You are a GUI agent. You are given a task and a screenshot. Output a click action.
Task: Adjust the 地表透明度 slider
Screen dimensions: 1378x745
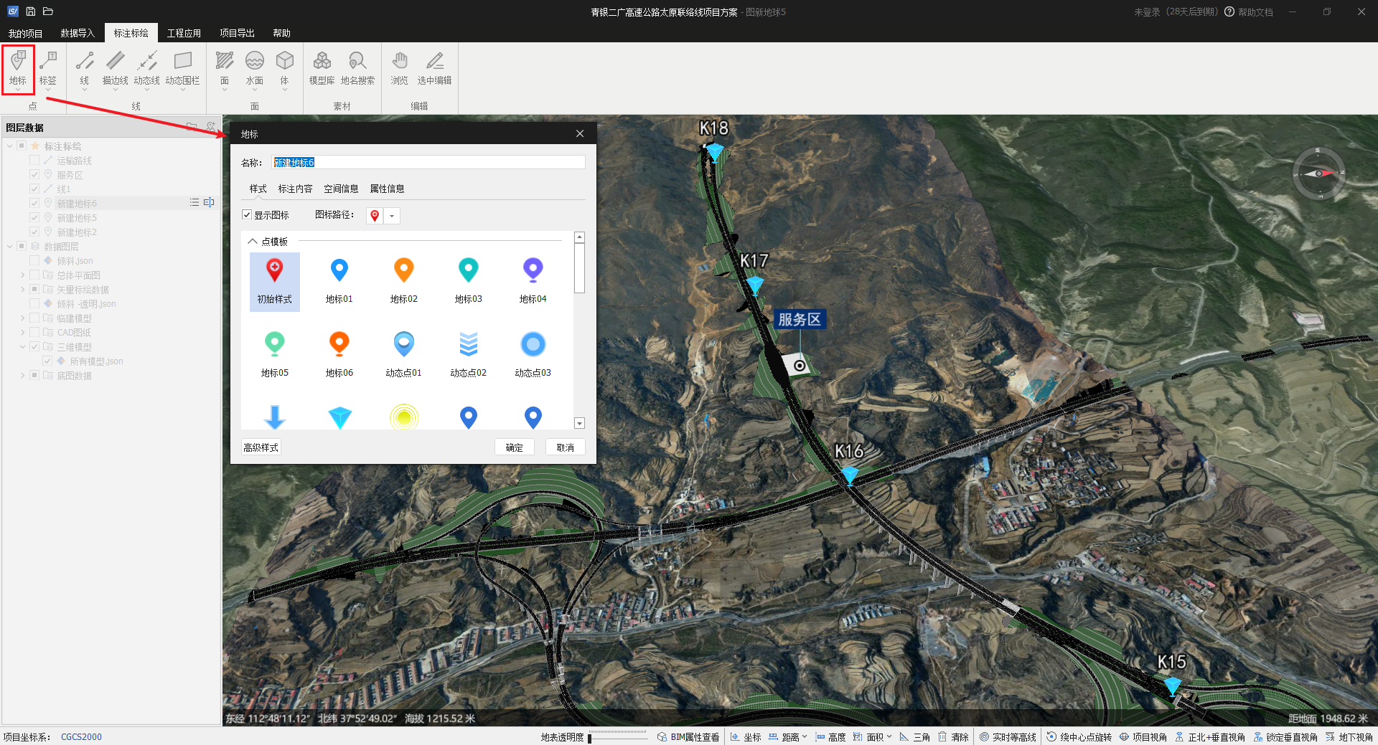(x=590, y=737)
